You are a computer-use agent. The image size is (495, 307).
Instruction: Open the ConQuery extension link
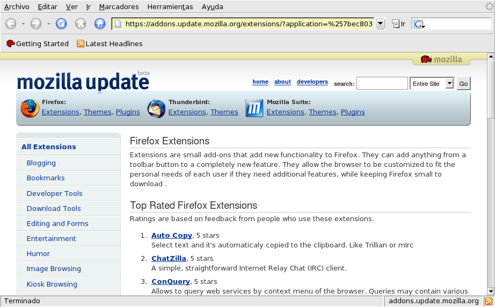click(171, 281)
